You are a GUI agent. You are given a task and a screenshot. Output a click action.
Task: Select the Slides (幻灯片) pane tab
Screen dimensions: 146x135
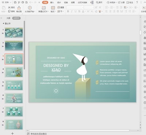click(x=16, y=18)
